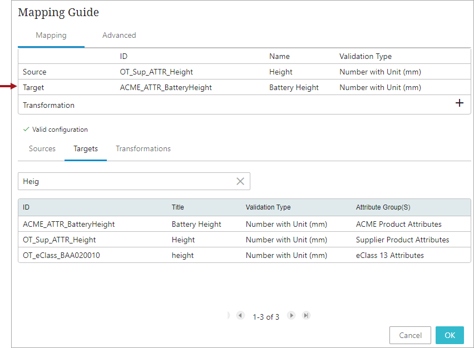Open the Transformations tab
Screen dimensions: 474x348
143,148
